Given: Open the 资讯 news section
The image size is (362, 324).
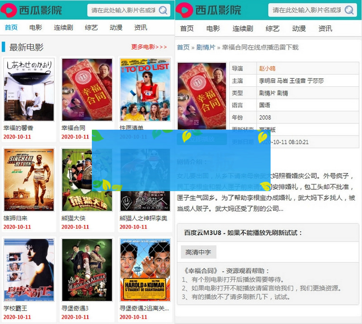Looking at the screenshot, I should coord(142,27).
